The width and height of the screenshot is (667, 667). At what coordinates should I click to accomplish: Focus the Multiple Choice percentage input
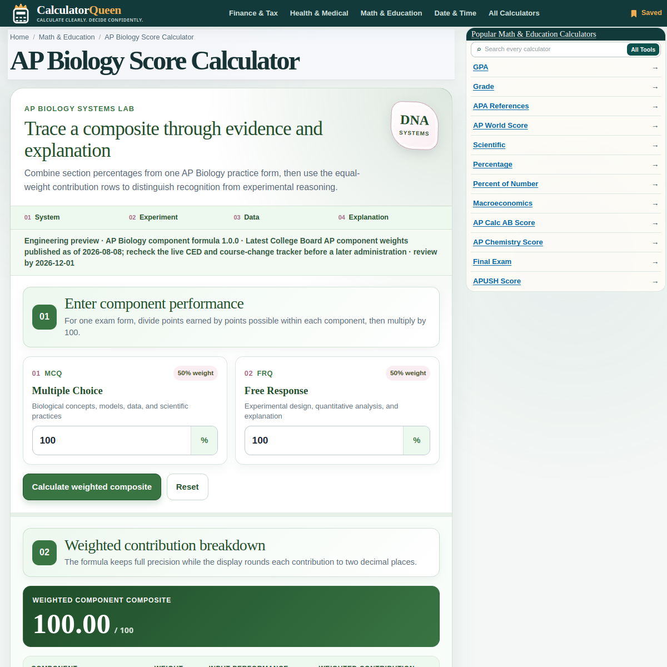112,441
